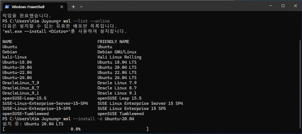The height and width of the screenshot is (134, 302).
Task: Open a new tab with plus button
Action: [x=73, y=7]
